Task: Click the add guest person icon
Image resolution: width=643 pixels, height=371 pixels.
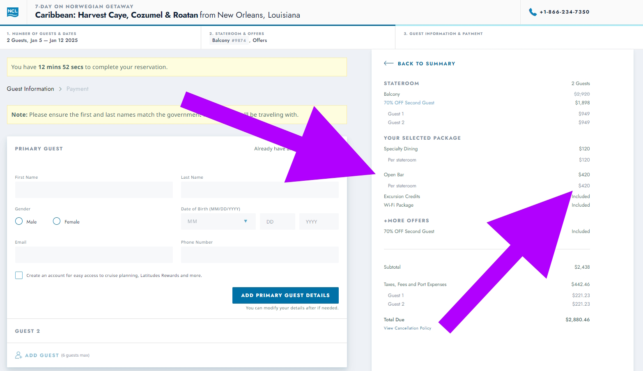Action: [18, 355]
